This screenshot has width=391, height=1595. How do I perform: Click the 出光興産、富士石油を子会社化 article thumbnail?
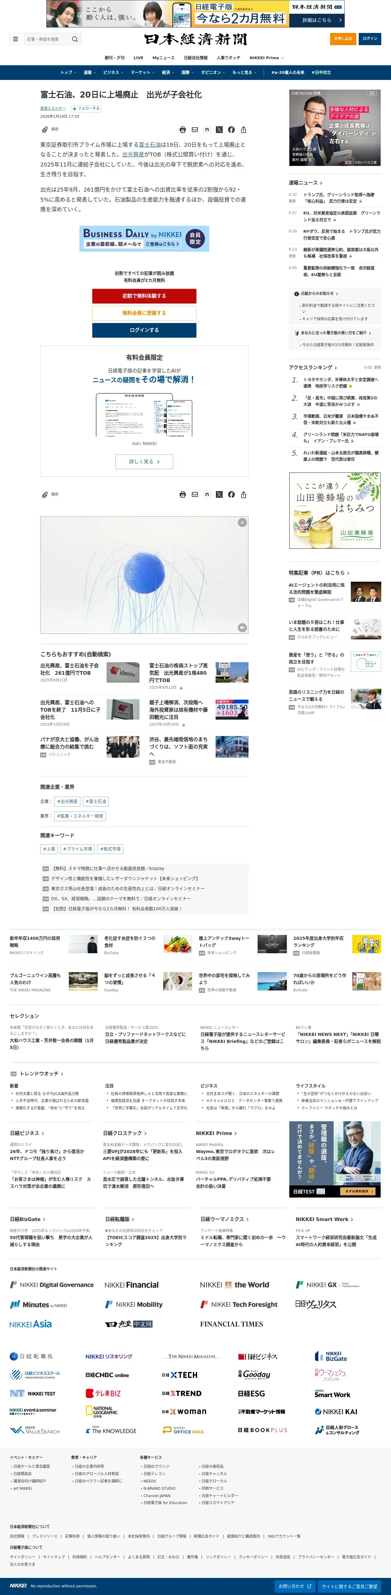[123, 672]
